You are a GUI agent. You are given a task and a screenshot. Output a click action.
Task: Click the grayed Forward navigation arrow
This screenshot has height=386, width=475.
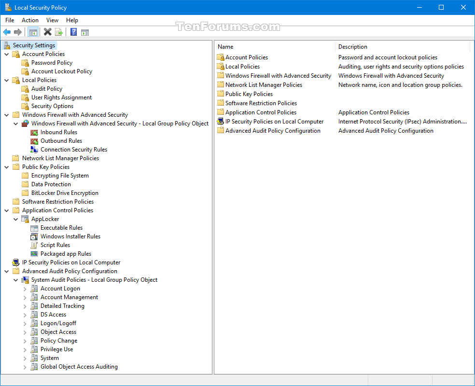(x=18, y=32)
